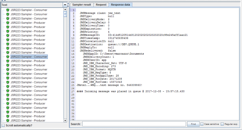Switch to the Sampler result tab
242x130 pixels.
(x=82, y=5)
